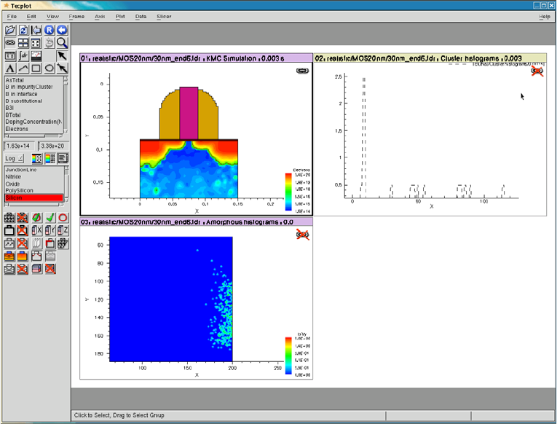Choose the ellipse drawing tool
The image size is (557, 424).
point(50,68)
